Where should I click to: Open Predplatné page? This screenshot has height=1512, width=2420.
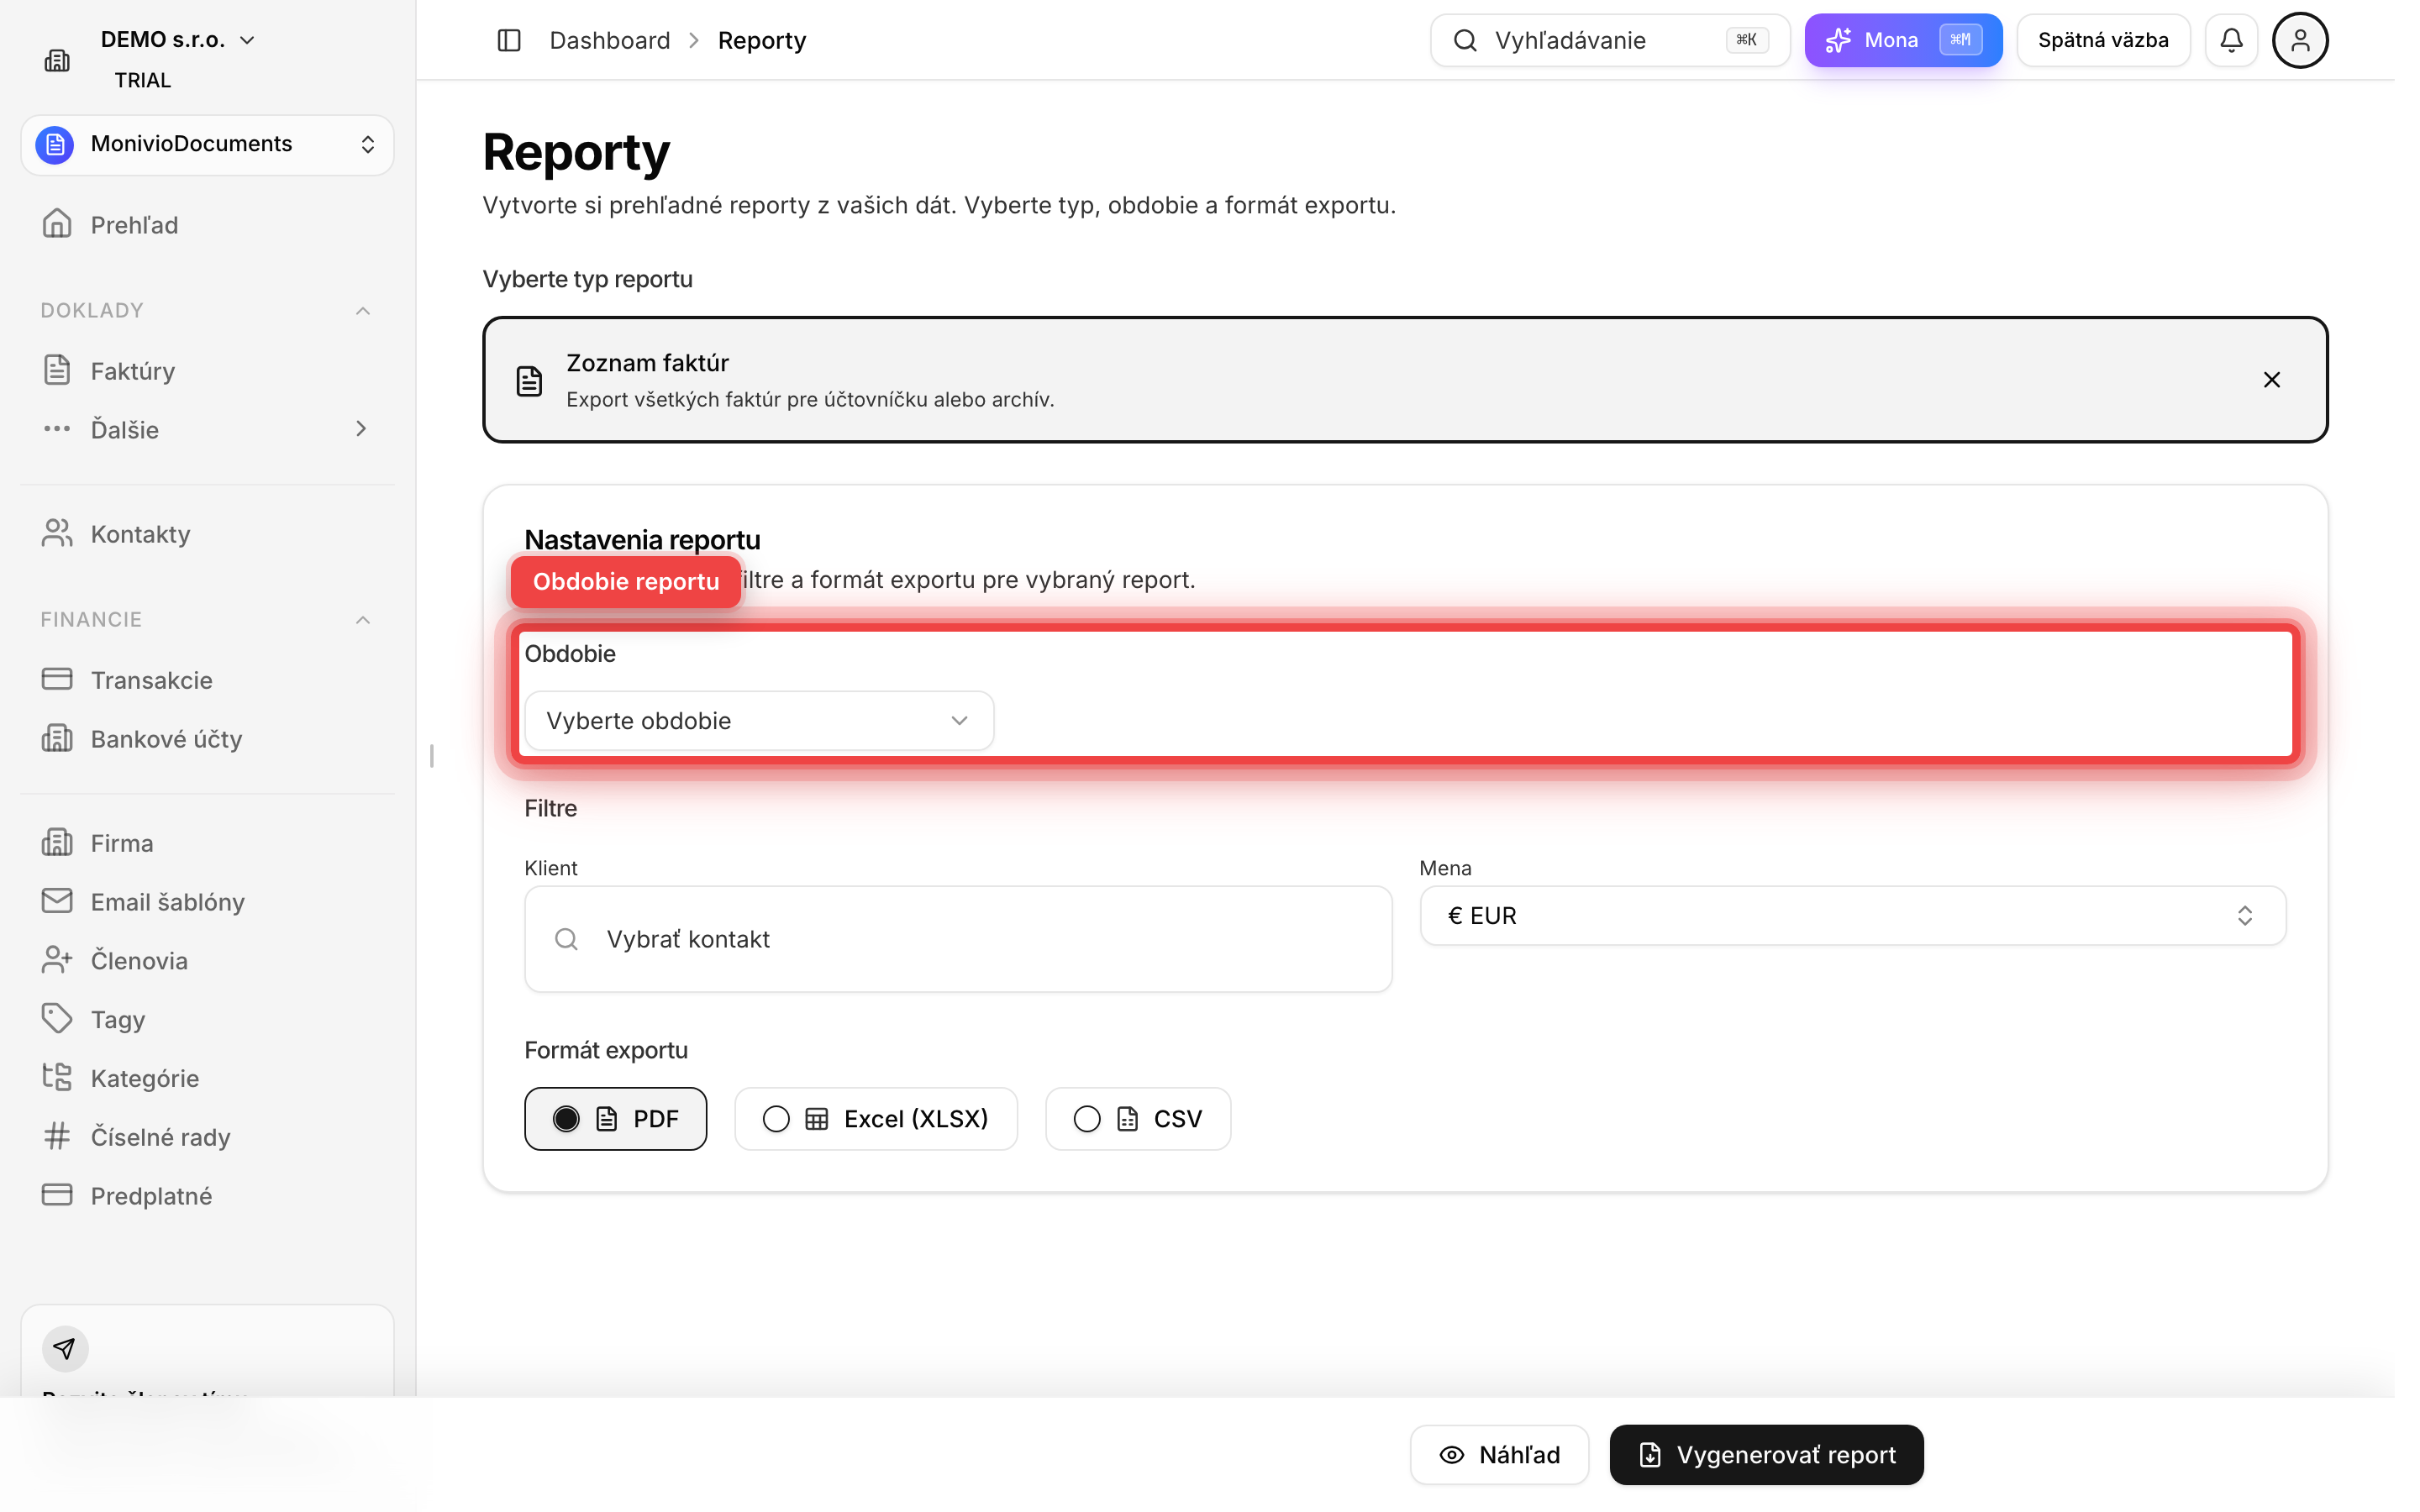(207, 1196)
